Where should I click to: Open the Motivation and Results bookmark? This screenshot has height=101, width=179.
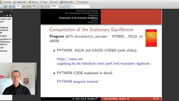coord(5,20)
